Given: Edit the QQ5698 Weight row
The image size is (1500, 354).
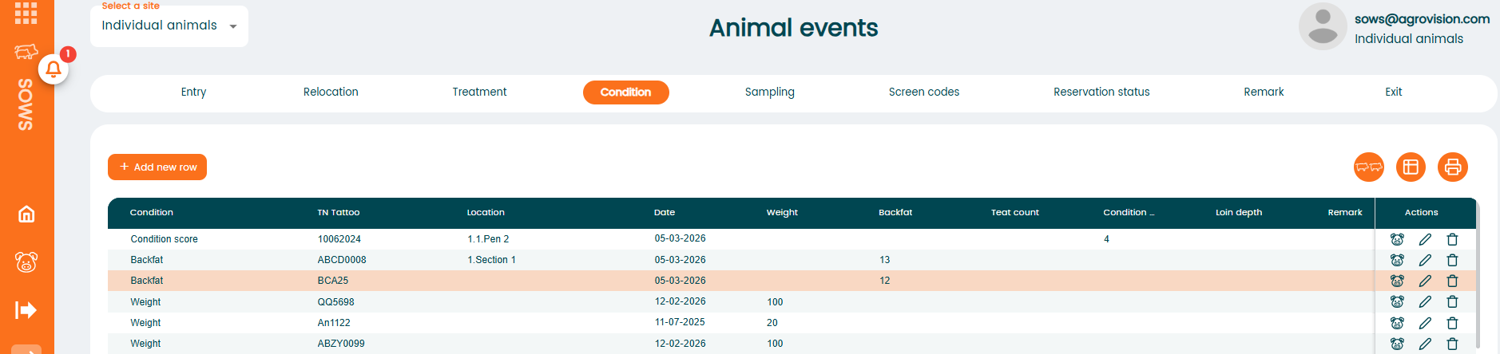Looking at the screenshot, I should [x=1425, y=301].
